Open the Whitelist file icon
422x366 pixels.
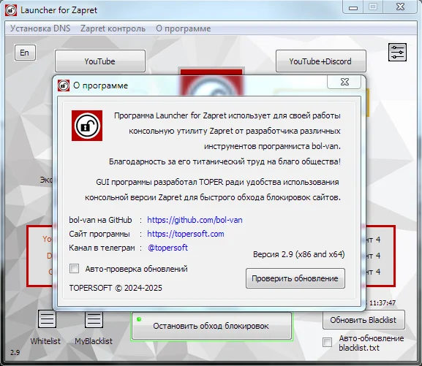click(x=47, y=319)
